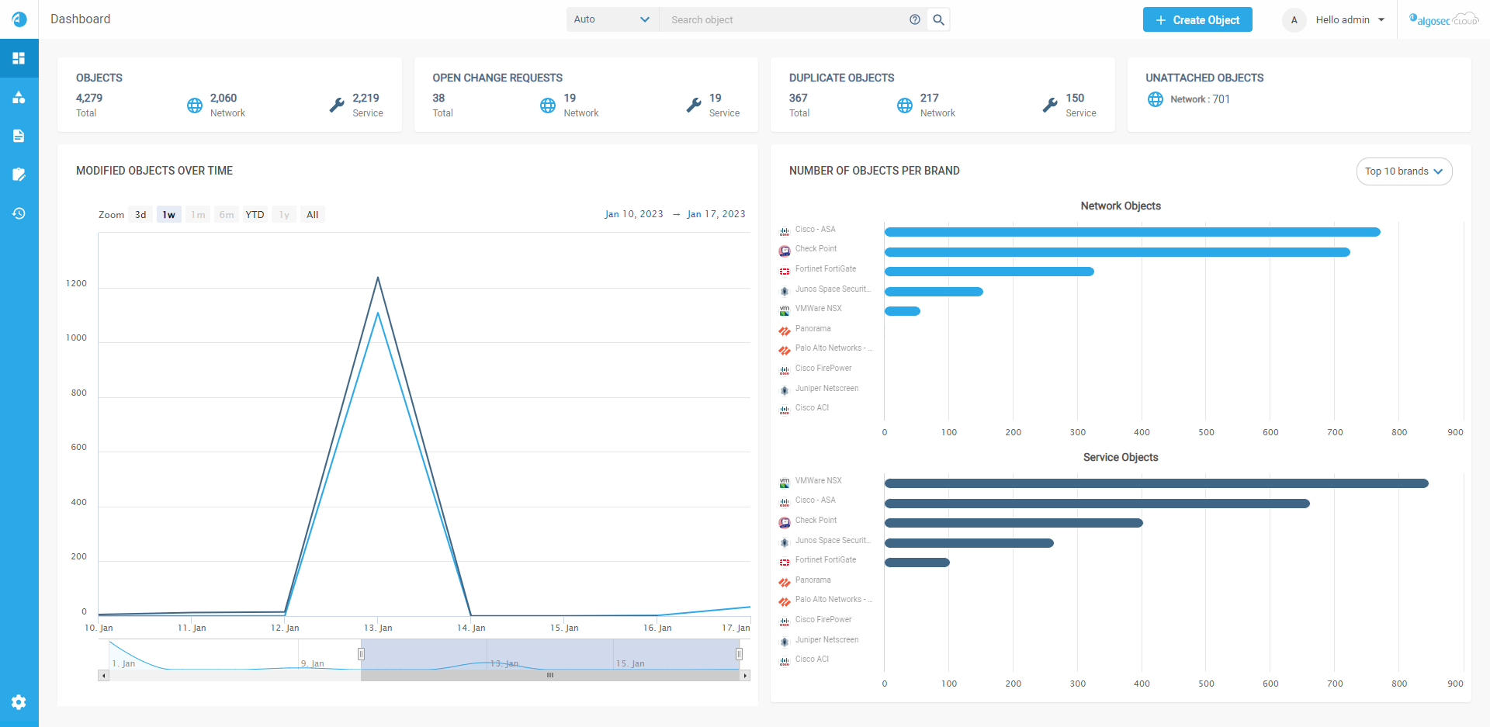Click the AlgoSec logo in top-left
Image resolution: width=1490 pixels, height=727 pixels.
[19, 19]
